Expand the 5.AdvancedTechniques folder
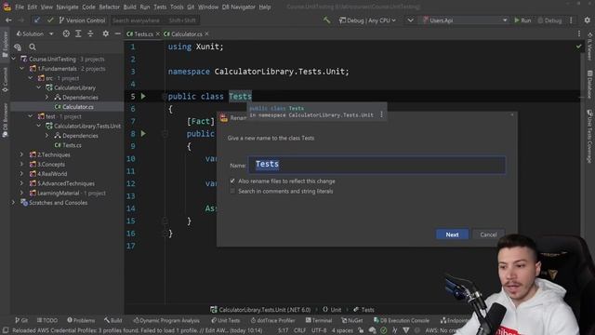The width and height of the screenshot is (595, 335). point(22,183)
